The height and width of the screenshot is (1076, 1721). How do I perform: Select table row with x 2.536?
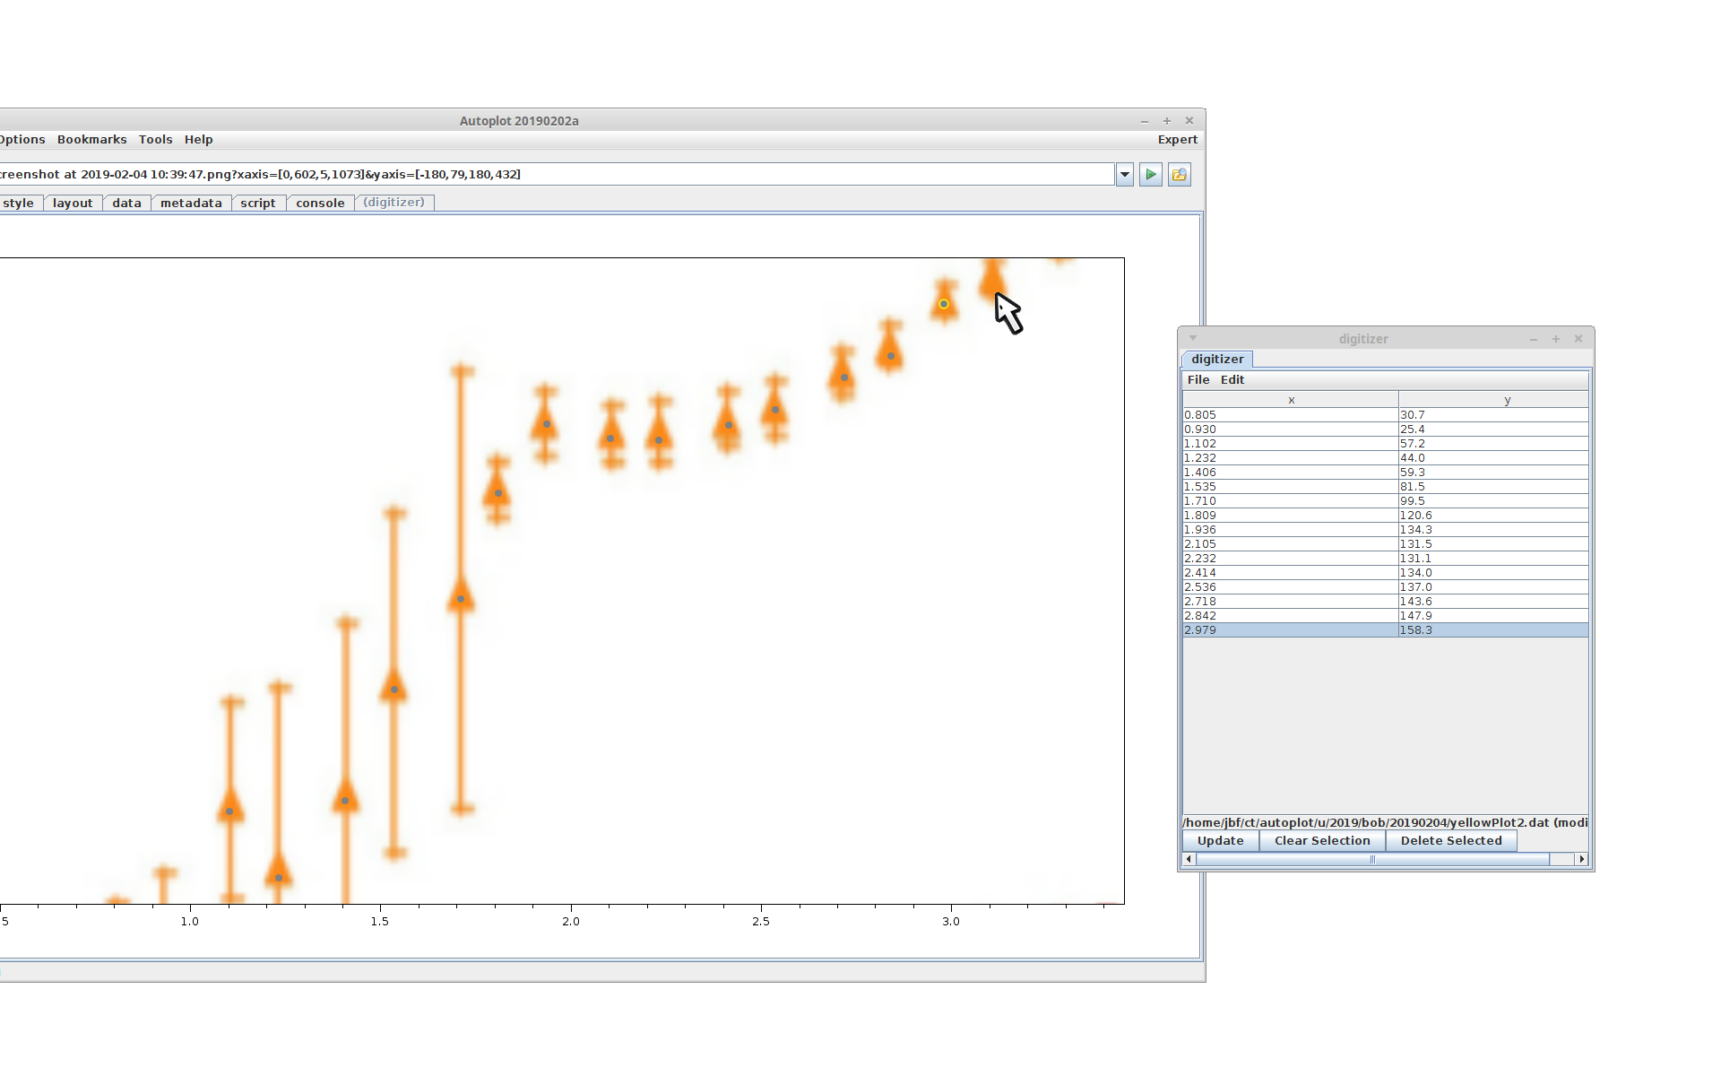coord(1386,587)
